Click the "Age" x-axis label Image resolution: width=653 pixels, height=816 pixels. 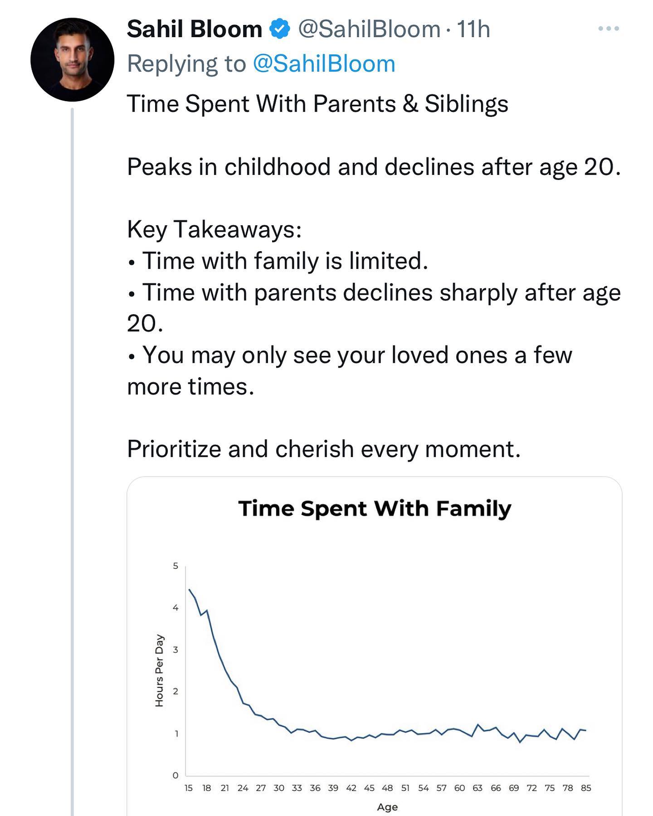[387, 807]
